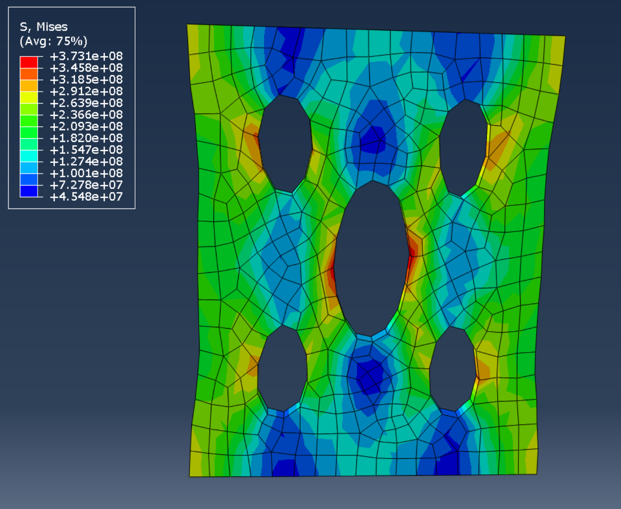The image size is (621, 509).
Task: Select the maximum value +3.731e+08 label
Action: pyautogui.click(x=86, y=56)
